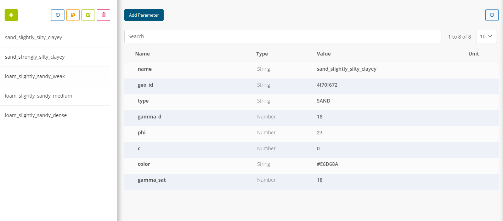Click the Add Parameter button
The width and height of the screenshot is (503, 221).
click(144, 15)
